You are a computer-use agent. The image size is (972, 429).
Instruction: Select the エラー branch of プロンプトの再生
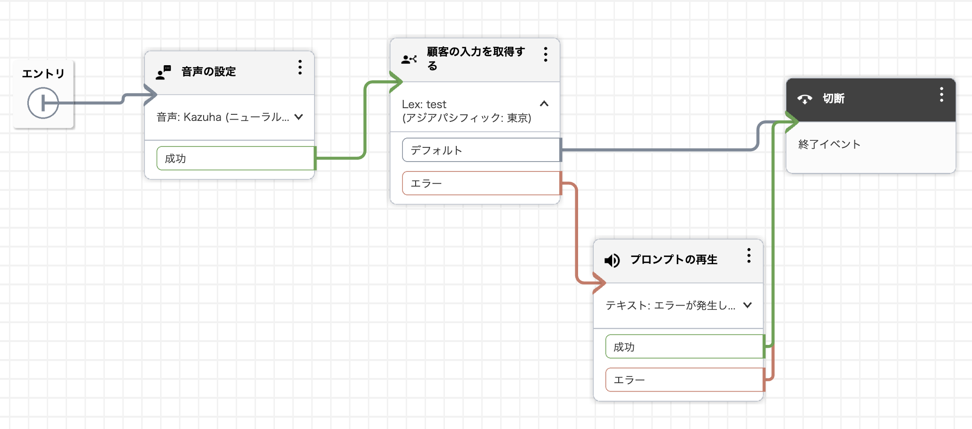(685, 380)
